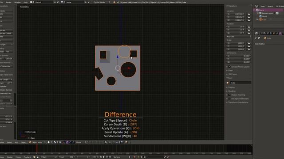The width and height of the screenshot is (284, 159).
Task: Click the Location Y value field
Action: [236, 17]
